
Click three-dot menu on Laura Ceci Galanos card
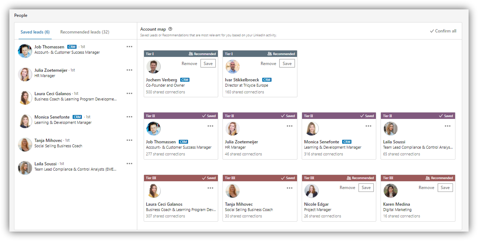[210, 188]
